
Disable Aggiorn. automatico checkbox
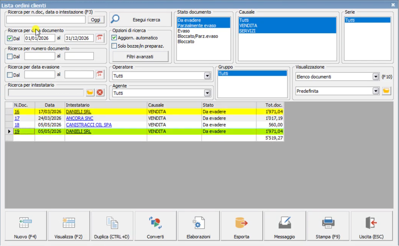(114, 38)
